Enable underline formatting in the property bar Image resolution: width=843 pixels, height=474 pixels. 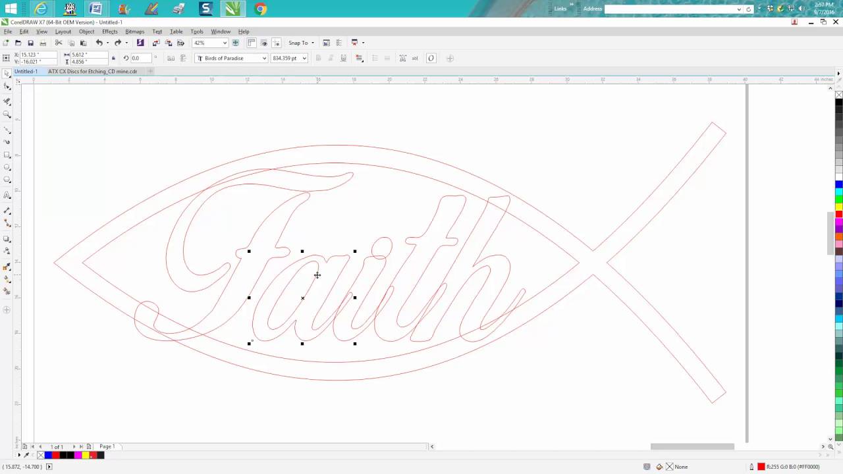coord(342,58)
